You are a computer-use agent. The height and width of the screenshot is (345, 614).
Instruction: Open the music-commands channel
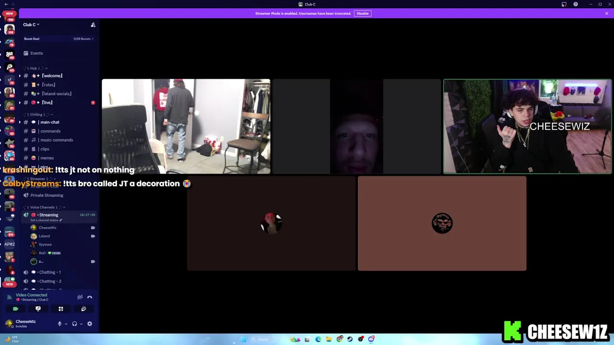[x=56, y=140]
